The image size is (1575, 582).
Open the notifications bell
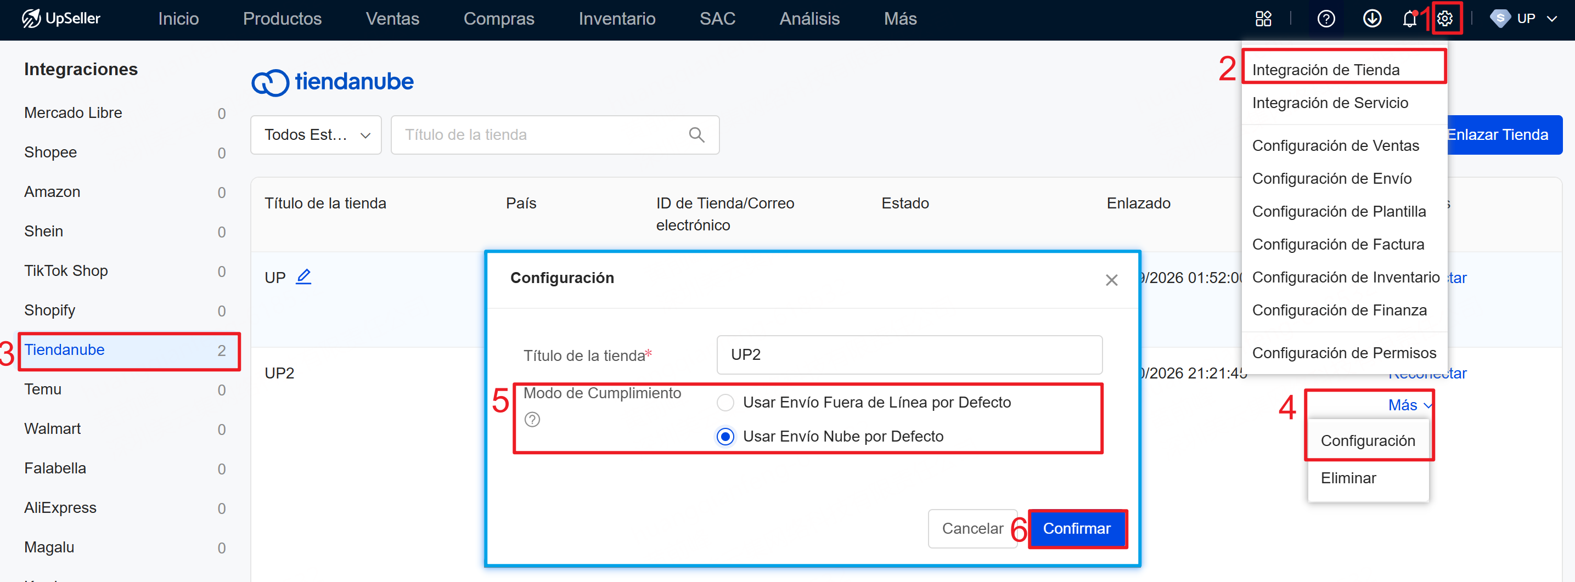click(1409, 19)
